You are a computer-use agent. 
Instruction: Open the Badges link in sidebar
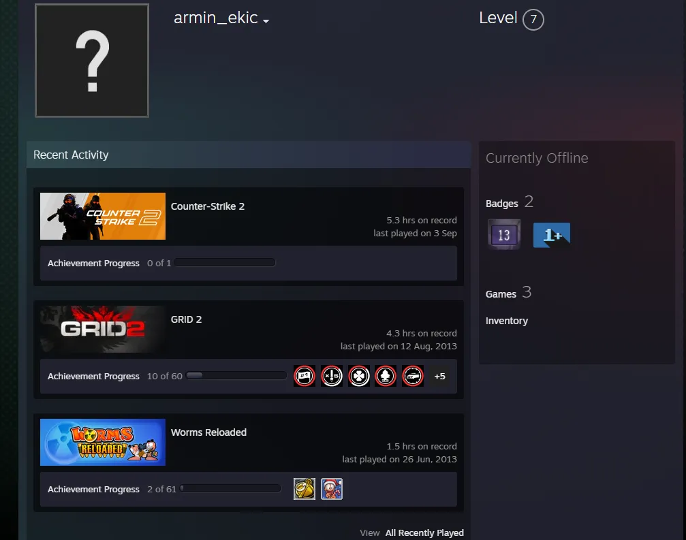pyautogui.click(x=501, y=204)
